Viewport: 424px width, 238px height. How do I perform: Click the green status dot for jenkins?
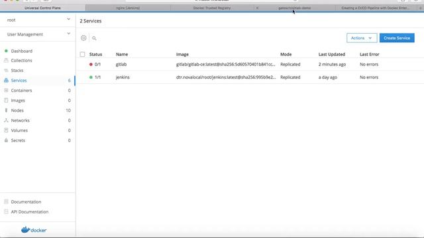91,77
